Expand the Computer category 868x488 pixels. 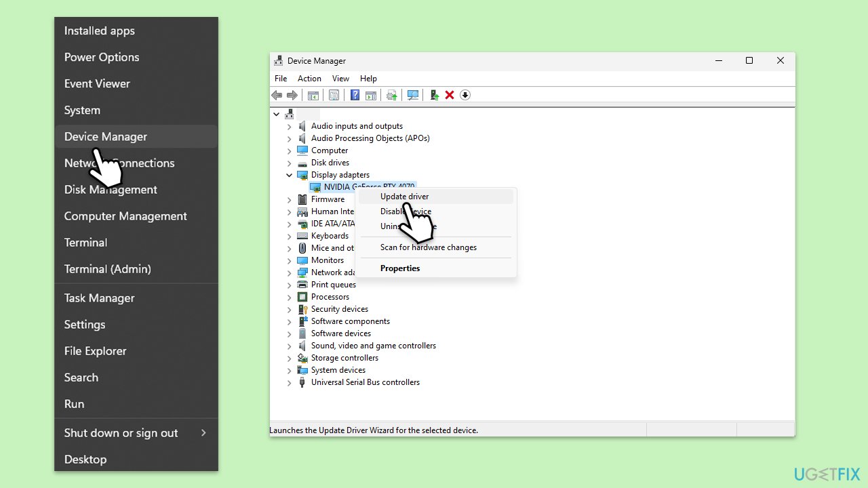[290, 150]
